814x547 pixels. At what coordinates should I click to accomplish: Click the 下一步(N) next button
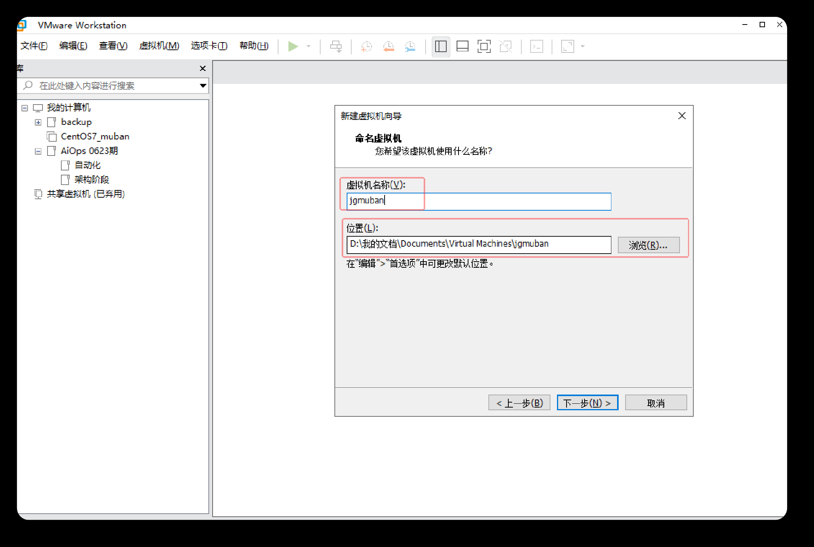coord(587,403)
